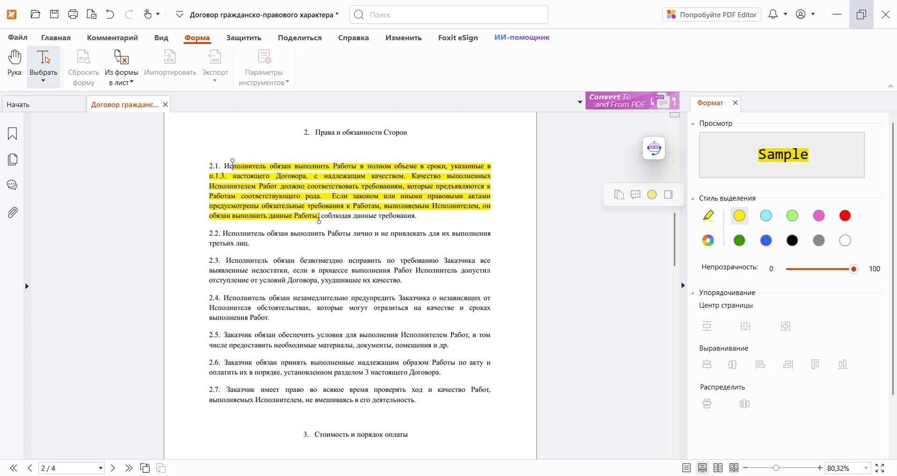
Task: Collapse the Упорядочивание section
Action: pos(693,293)
